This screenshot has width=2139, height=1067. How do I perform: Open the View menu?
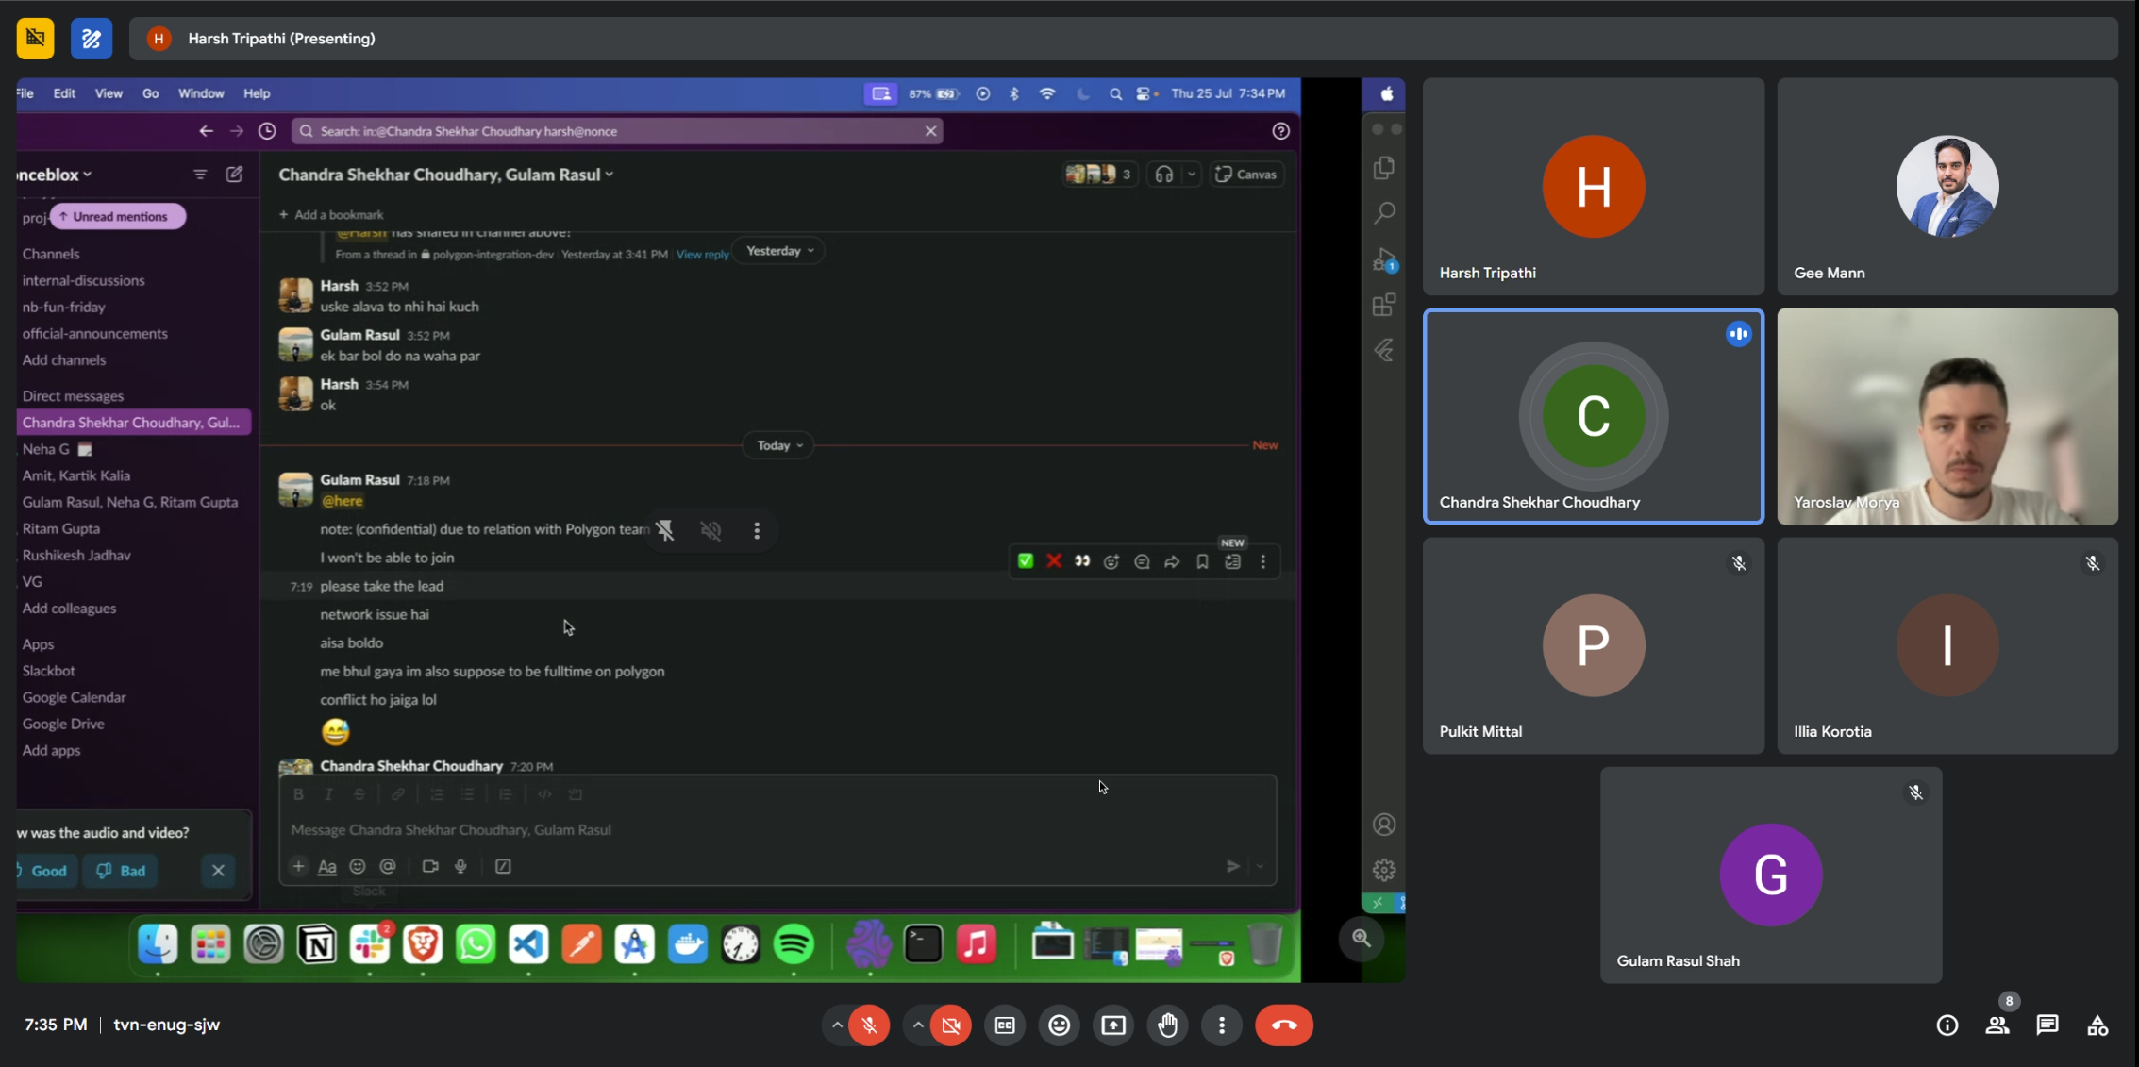pyautogui.click(x=109, y=93)
